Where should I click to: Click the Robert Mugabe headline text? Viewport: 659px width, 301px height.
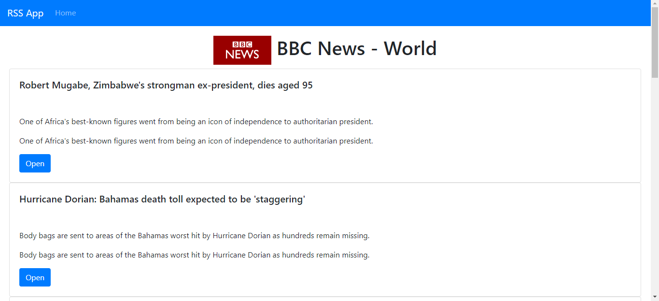coord(166,86)
